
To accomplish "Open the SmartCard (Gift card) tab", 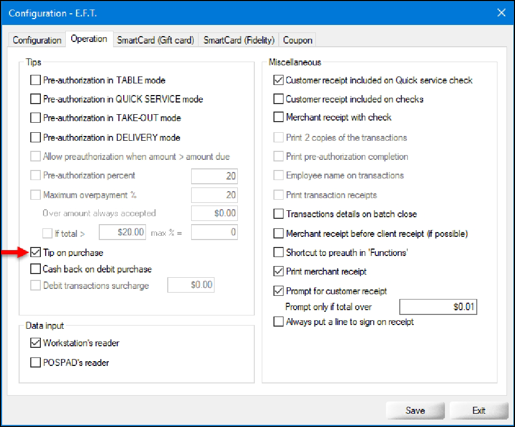I will point(156,40).
